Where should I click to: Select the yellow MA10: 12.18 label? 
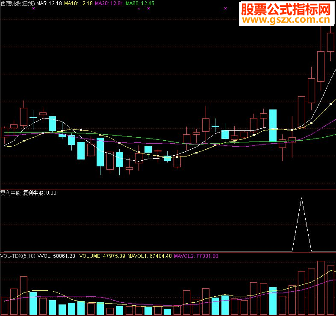pyautogui.click(x=78, y=3)
